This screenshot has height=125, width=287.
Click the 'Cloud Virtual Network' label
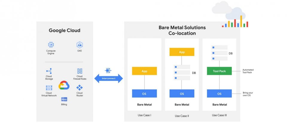[49, 94]
